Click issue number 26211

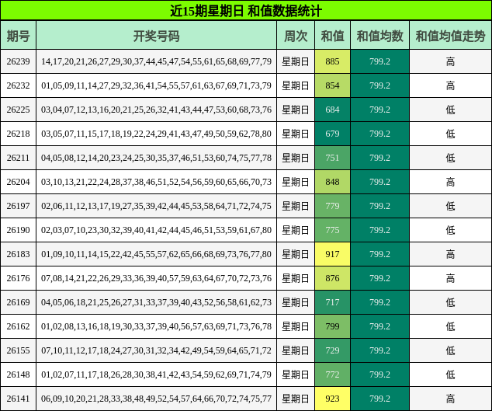[x=18, y=158]
